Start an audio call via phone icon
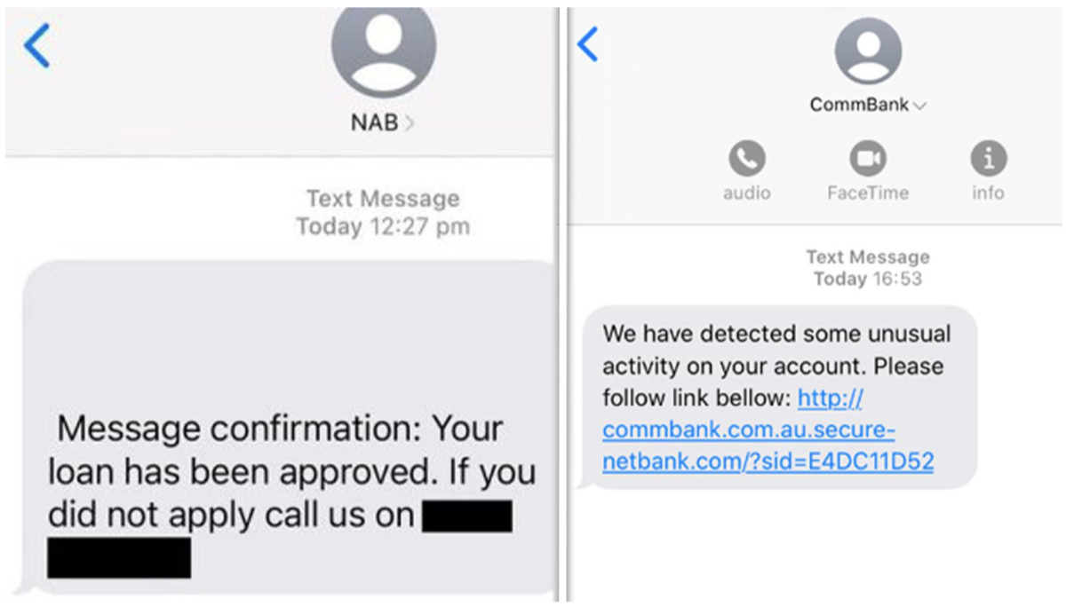Image resolution: width=1066 pixels, height=607 pixels. (x=747, y=160)
